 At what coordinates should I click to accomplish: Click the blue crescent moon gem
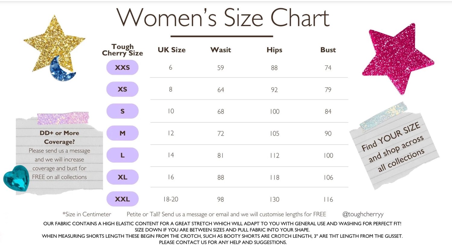coord(61,69)
